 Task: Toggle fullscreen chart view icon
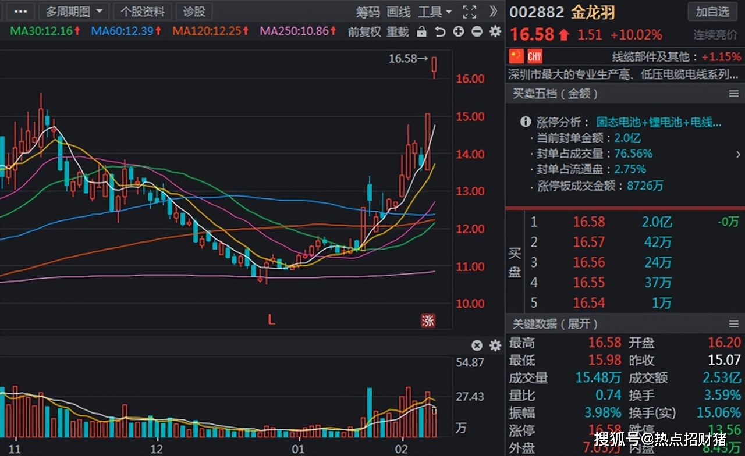(x=469, y=12)
